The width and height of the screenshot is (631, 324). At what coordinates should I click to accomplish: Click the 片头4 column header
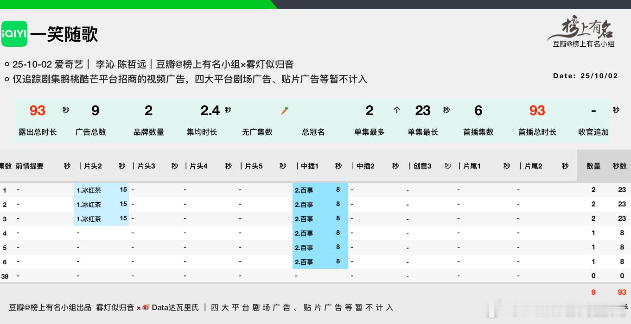[198, 166]
